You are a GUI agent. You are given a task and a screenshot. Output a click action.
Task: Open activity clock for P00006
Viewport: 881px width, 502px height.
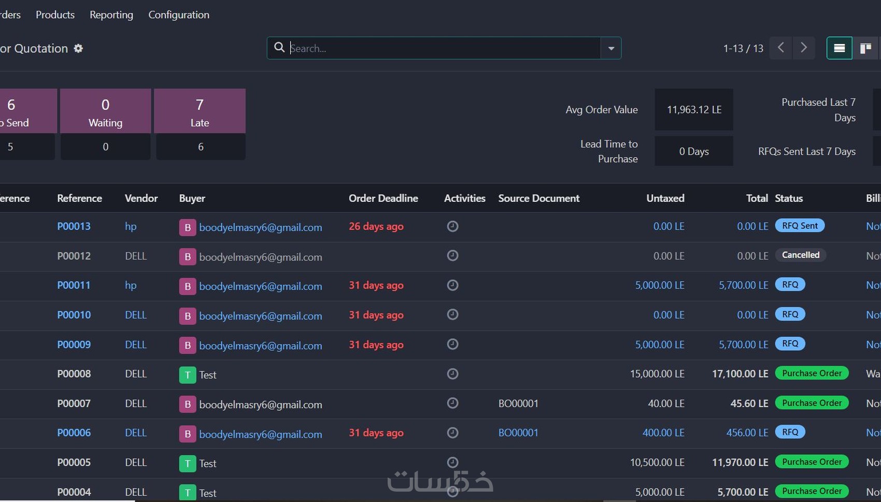452,433
